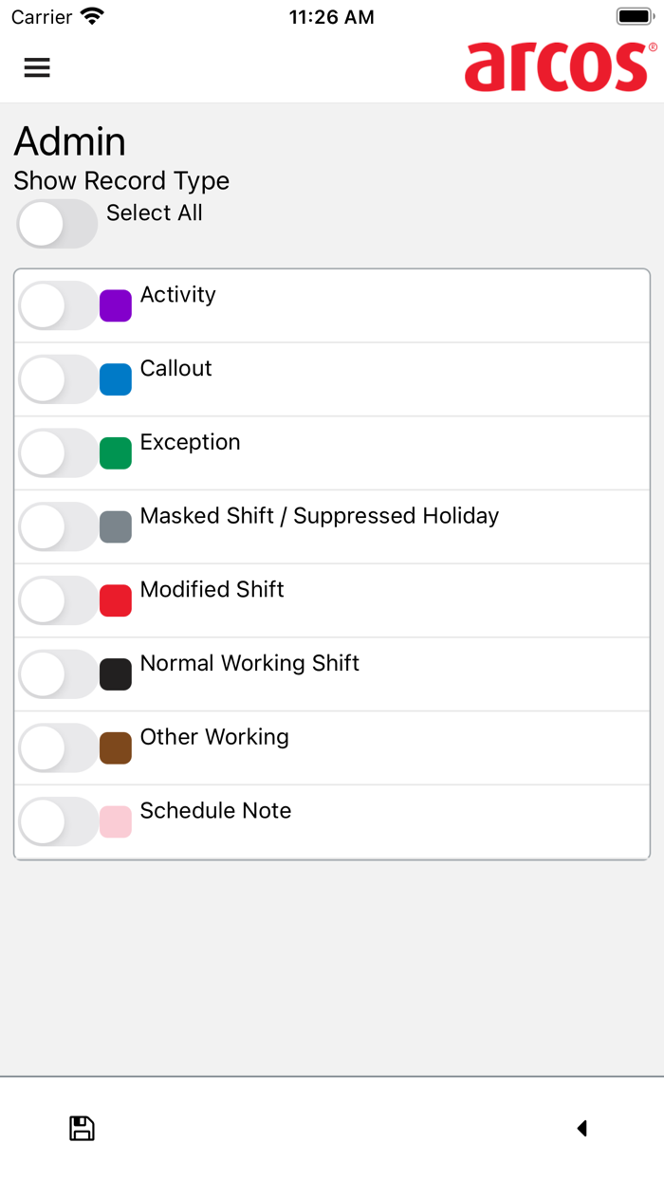Enable the Modified Shift toggle
Screen dimensions: 664x1180
[57, 600]
